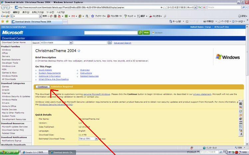Open the address bar history dropdown
This screenshot has width=249, height=155.
click(195, 7)
